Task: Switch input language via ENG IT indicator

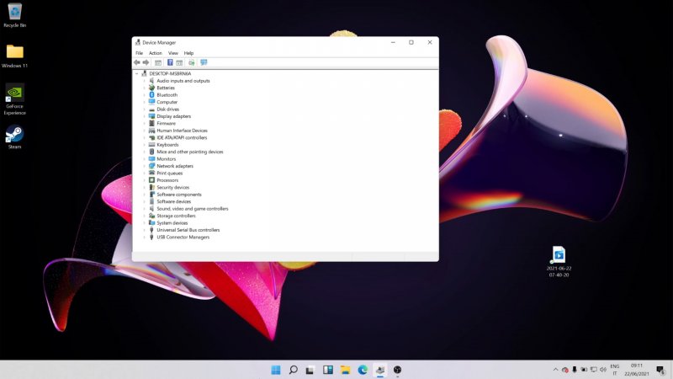Action: 615,370
